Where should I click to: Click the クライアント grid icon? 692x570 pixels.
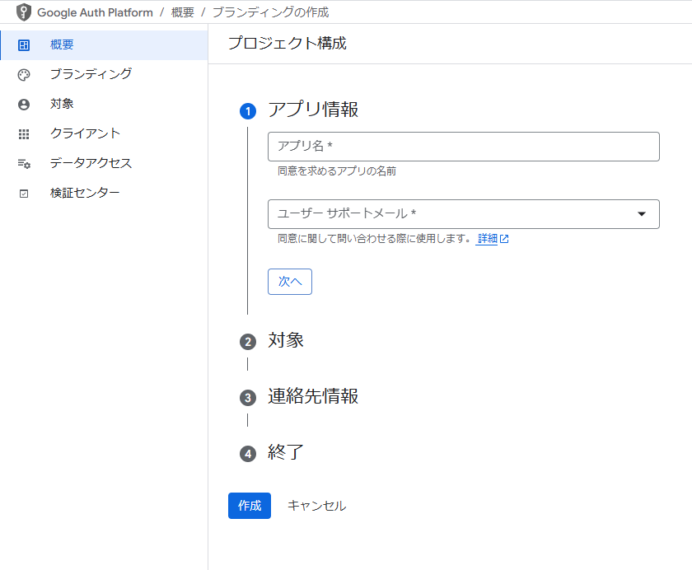pyautogui.click(x=24, y=134)
